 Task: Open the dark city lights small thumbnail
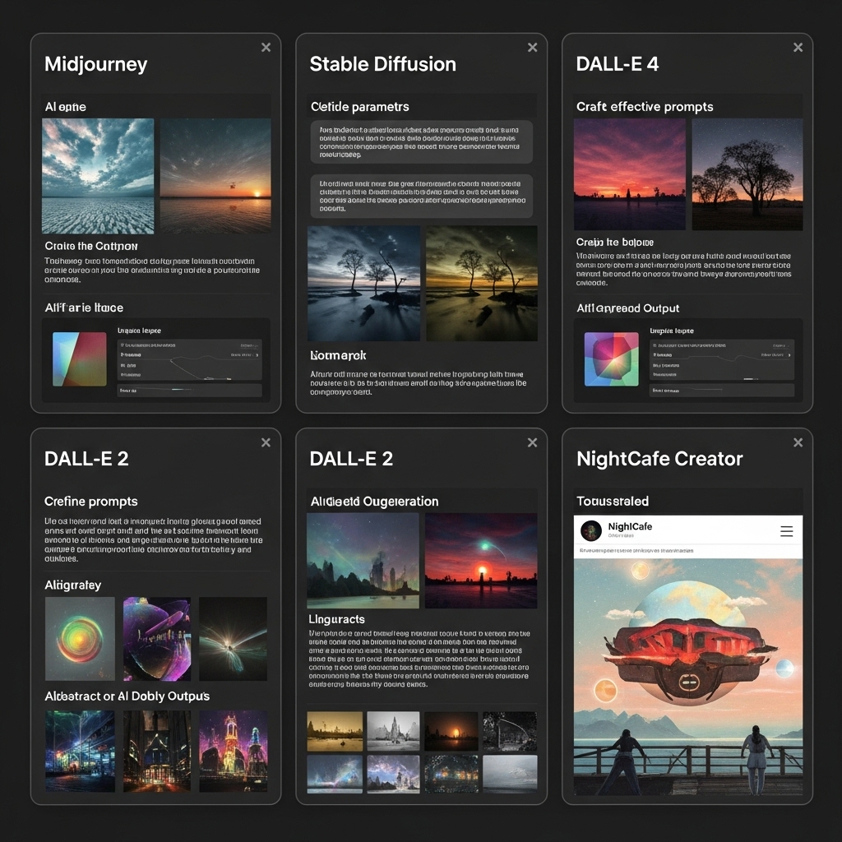tap(451, 775)
